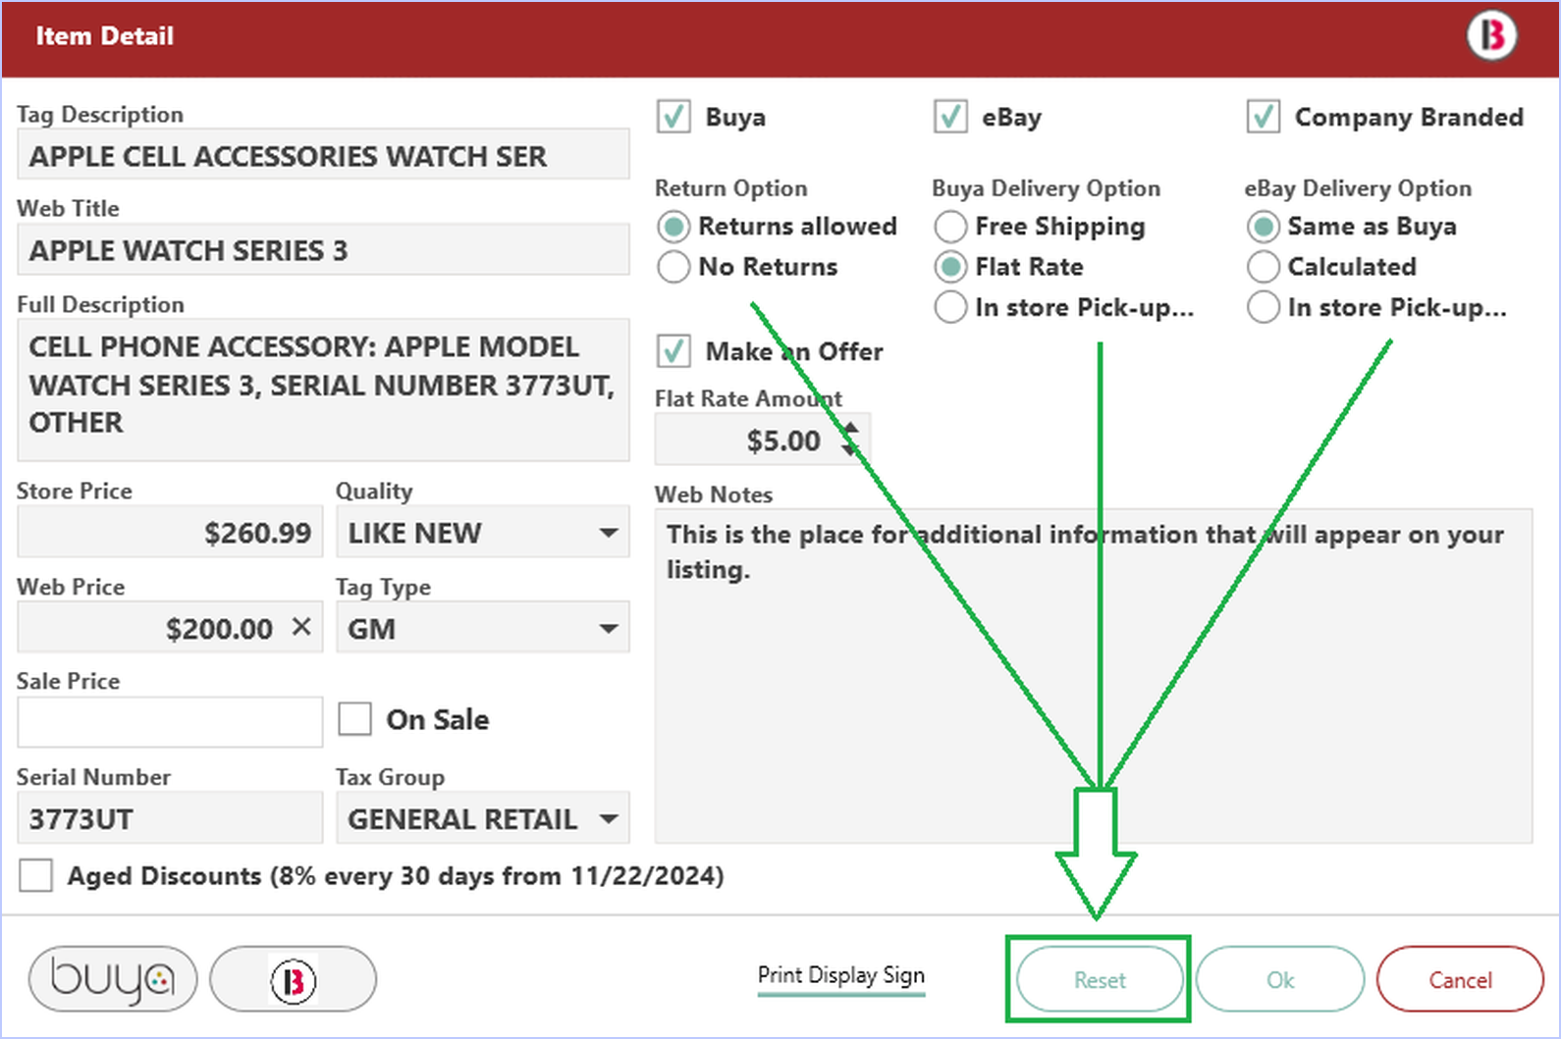Click into the Web Notes text area
1561x1039 pixels.
pyautogui.click(x=1094, y=676)
